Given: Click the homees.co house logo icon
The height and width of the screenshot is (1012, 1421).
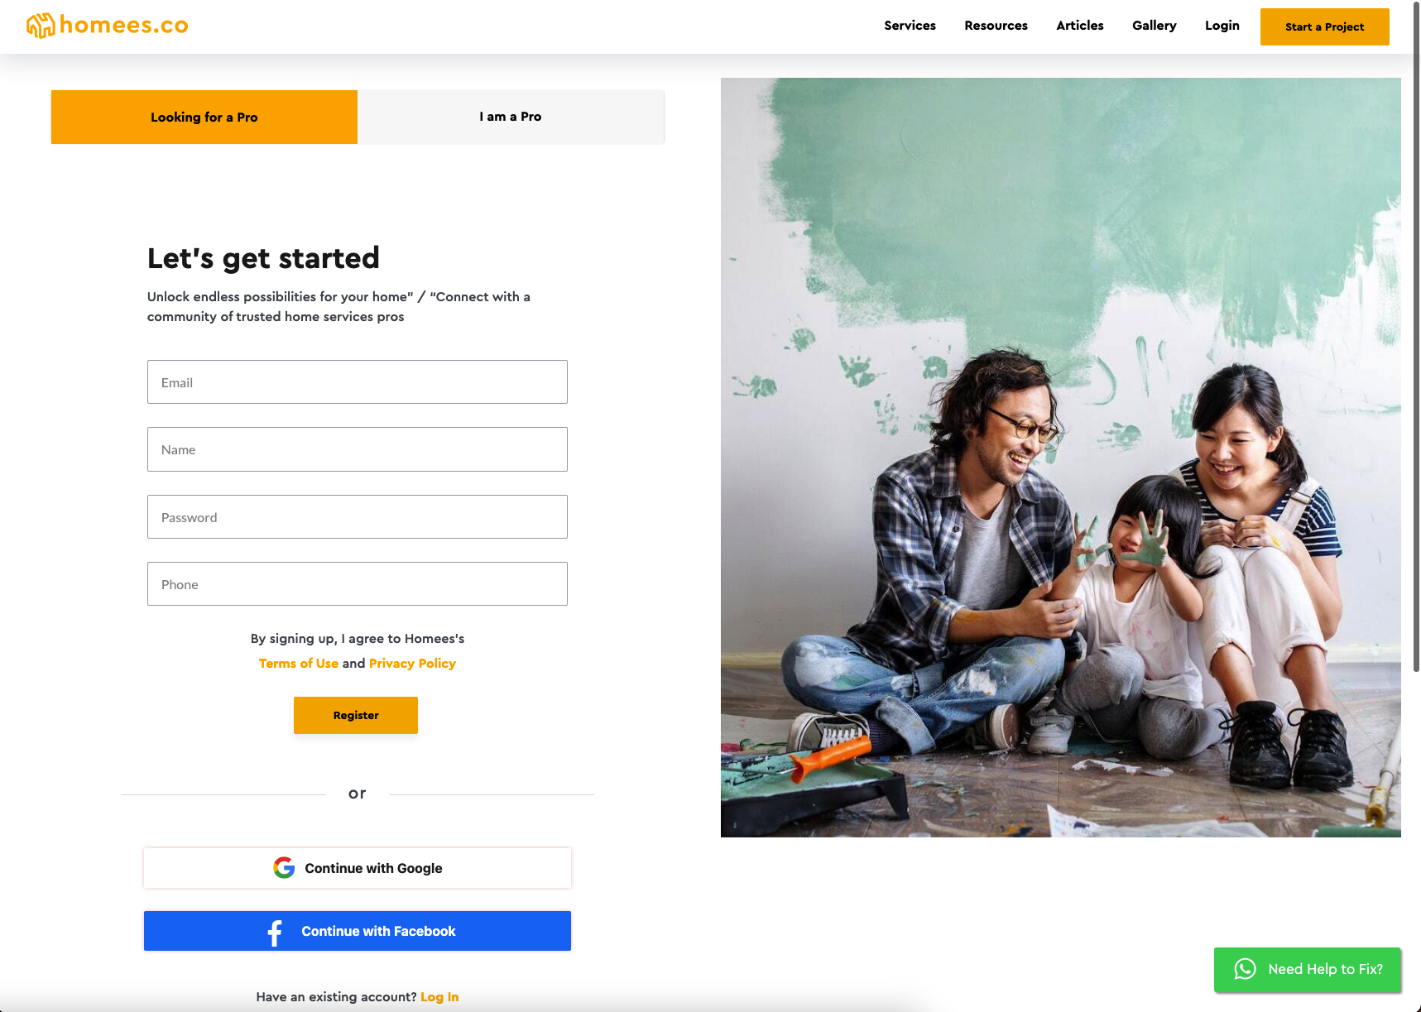Looking at the screenshot, I should [41, 26].
